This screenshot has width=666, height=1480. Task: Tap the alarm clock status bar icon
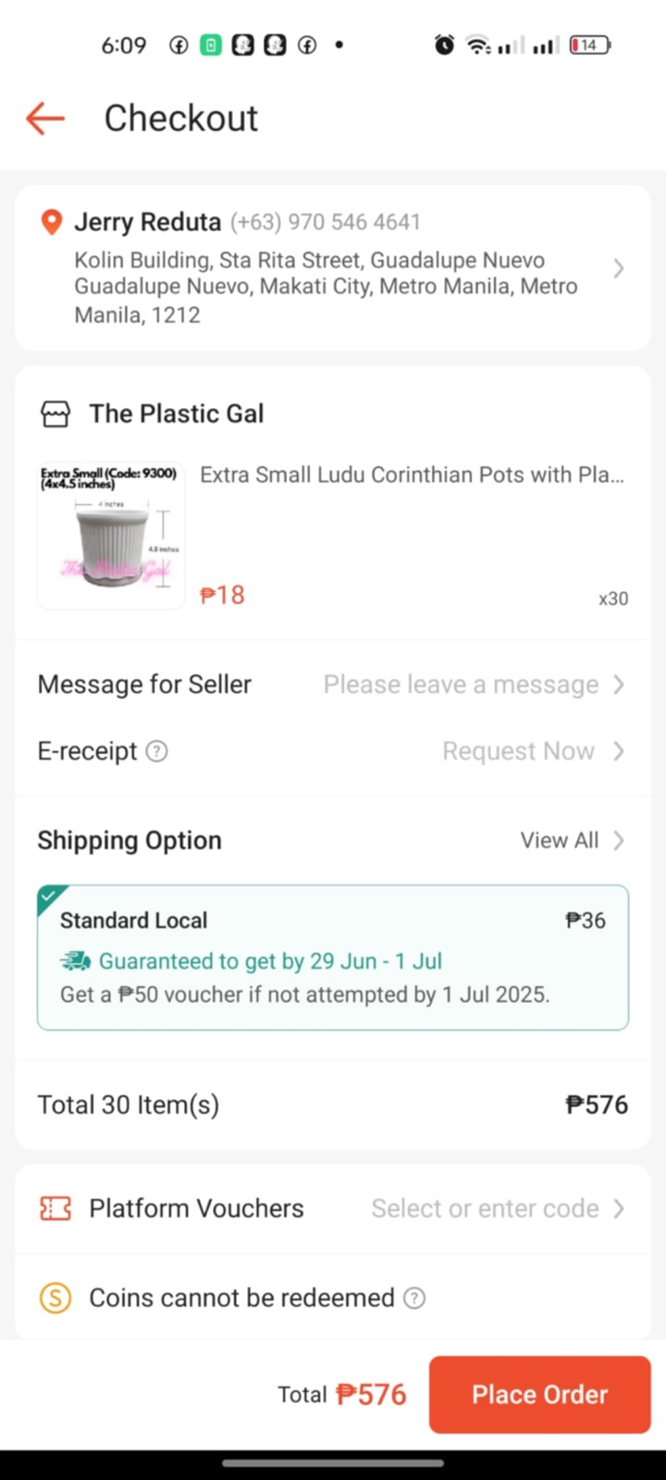(445, 44)
